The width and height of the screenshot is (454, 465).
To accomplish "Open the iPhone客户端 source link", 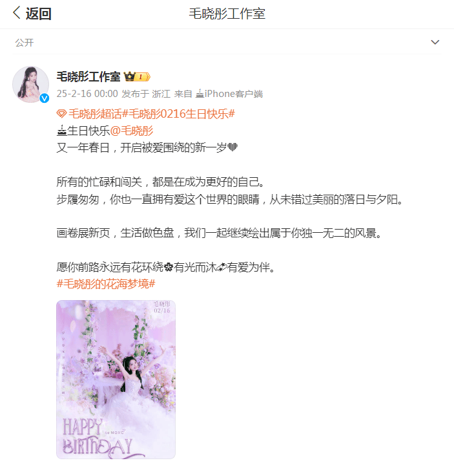I will (x=234, y=94).
